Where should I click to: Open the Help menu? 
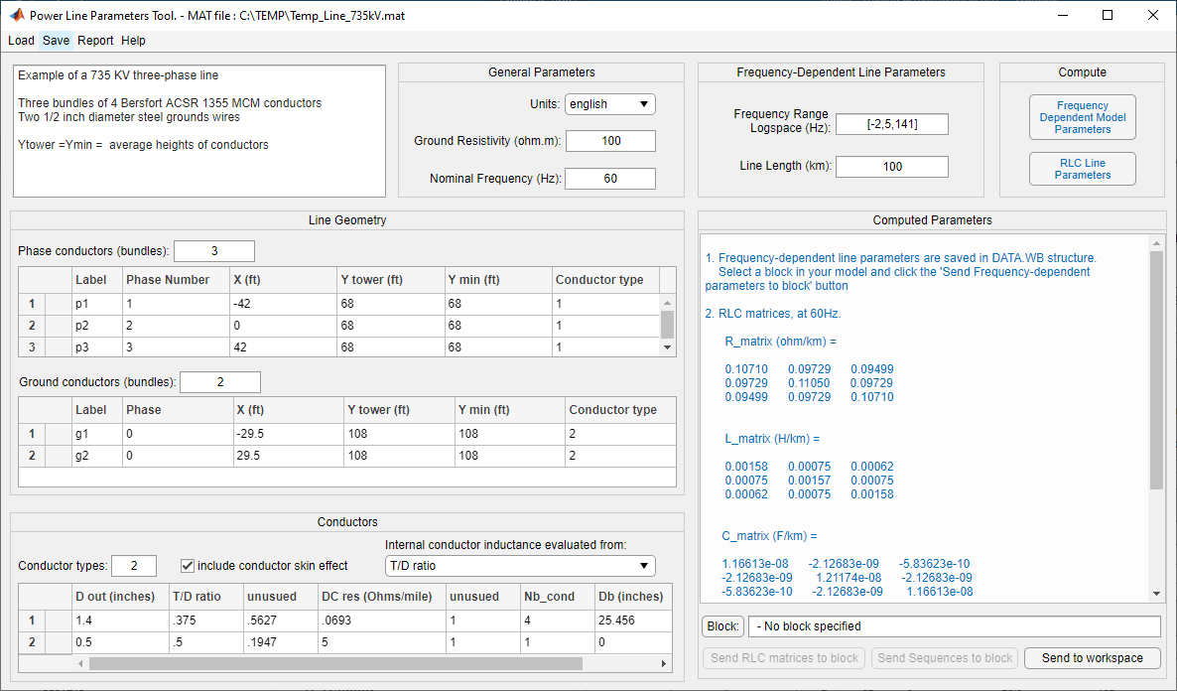coord(133,41)
